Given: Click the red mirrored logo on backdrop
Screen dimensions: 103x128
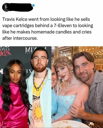Looking at the screenshot, I should 6,53.
